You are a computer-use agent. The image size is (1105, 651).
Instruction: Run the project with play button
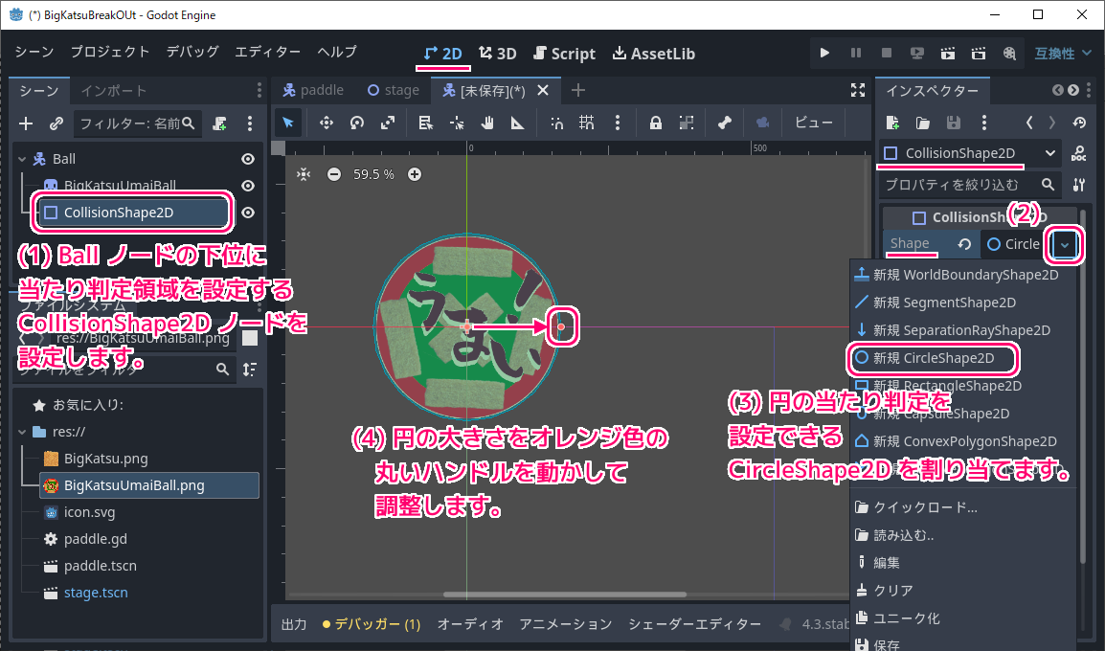click(x=824, y=53)
